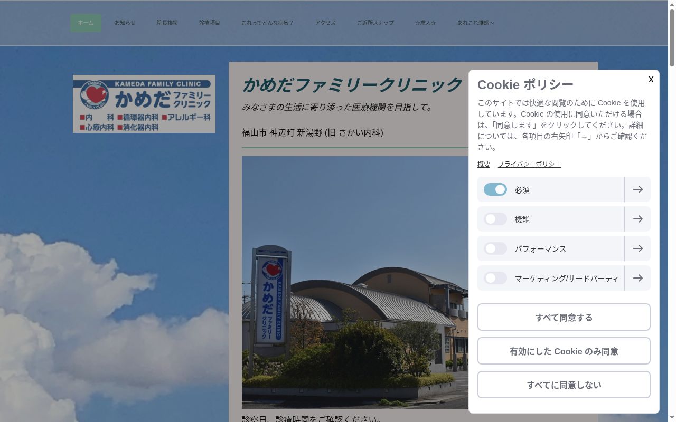This screenshot has width=676, height=422.
Task: Click the 福山市 神辺町 新湯野 address text
Action: point(313,132)
